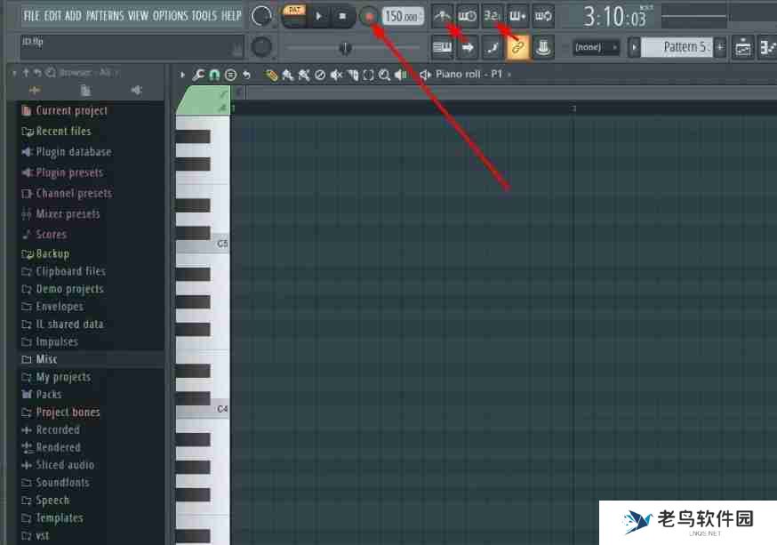Select the Mute tool in piano roll
Image resolution: width=777 pixels, height=545 pixels.
click(336, 75)
